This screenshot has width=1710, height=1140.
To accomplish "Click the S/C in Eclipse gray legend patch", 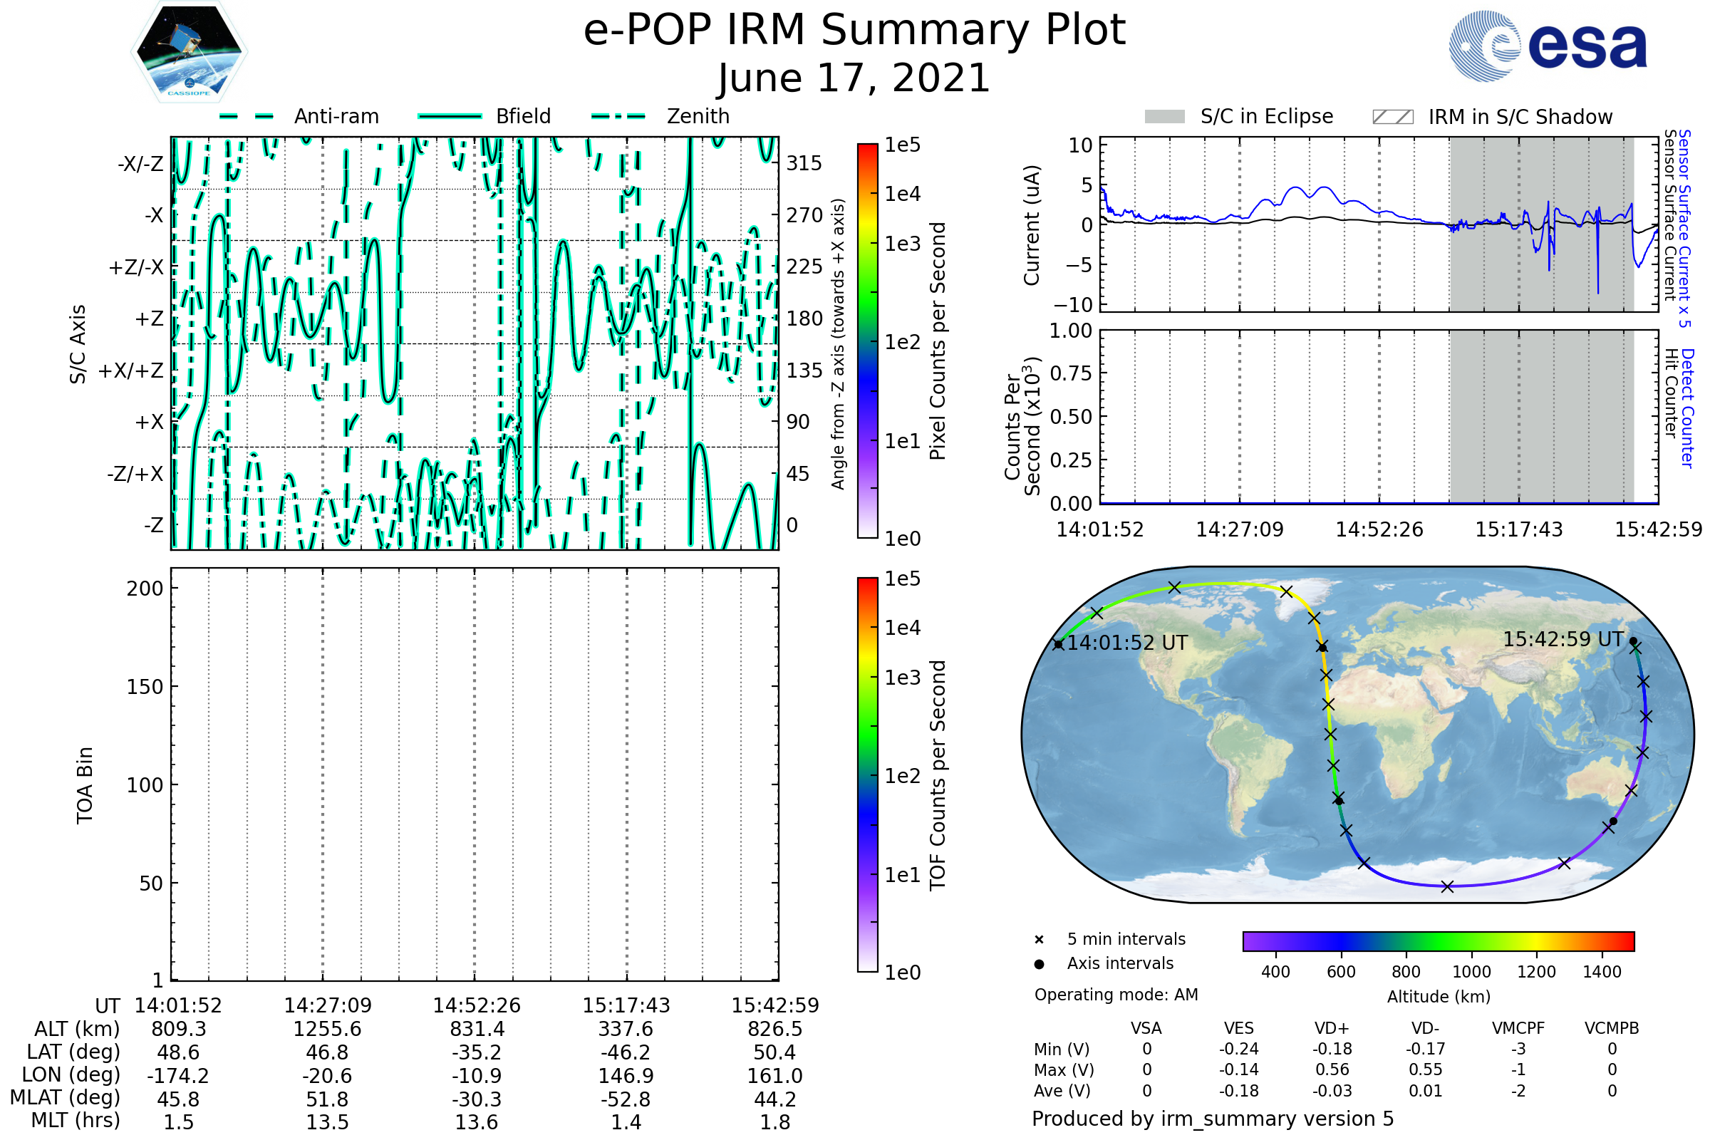I will [1165, 117].
